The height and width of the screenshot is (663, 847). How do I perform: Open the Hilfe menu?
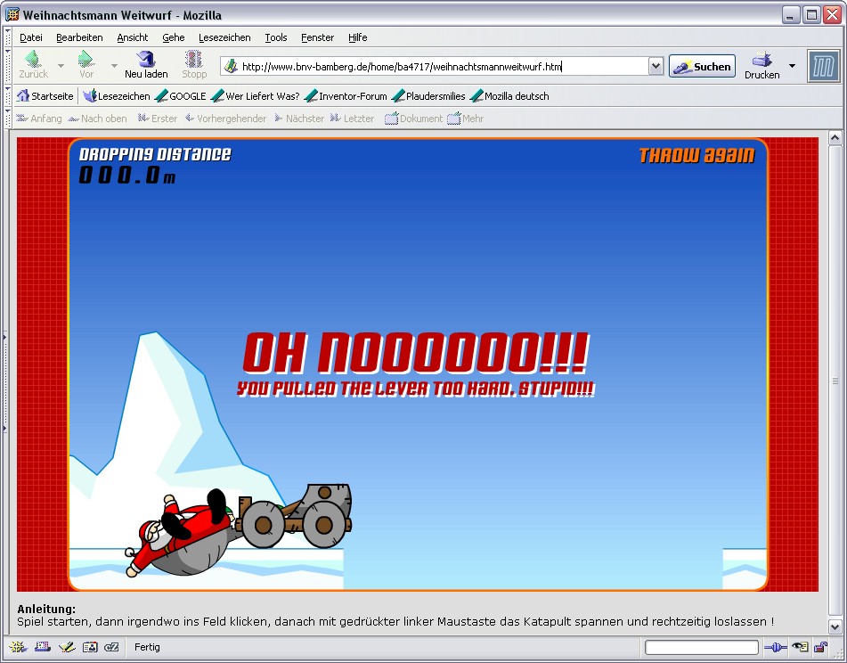click(358, 37)
